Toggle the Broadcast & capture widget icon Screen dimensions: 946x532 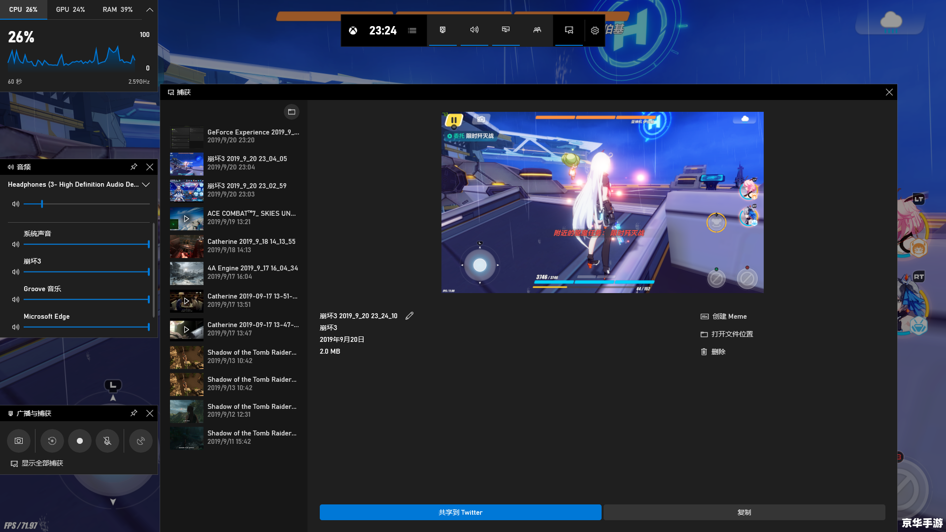click(442, 30)
